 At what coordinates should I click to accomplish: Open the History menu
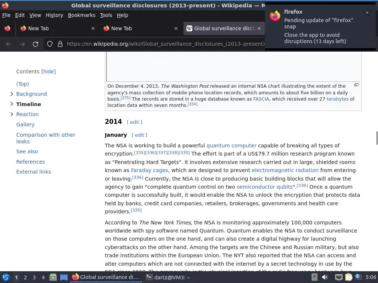tap(55, 15)
